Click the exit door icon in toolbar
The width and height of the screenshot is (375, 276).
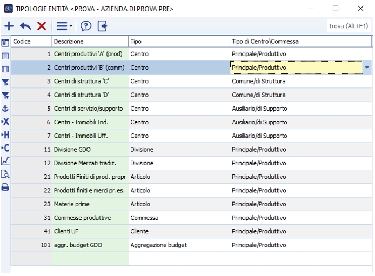pyautogui.click(x=103, y=26)
